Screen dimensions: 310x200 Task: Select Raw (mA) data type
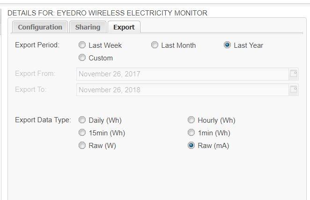(192, 146)
